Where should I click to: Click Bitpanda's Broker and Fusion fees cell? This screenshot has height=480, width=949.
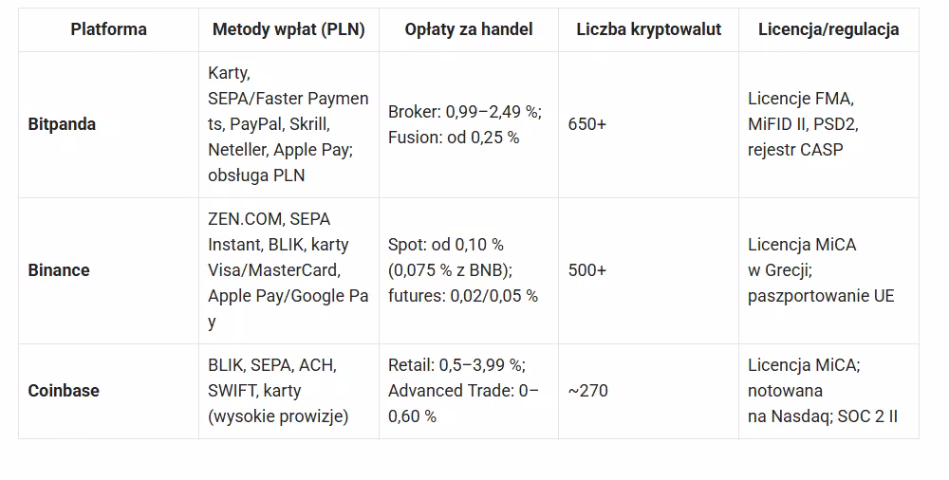tap(464, 124)
